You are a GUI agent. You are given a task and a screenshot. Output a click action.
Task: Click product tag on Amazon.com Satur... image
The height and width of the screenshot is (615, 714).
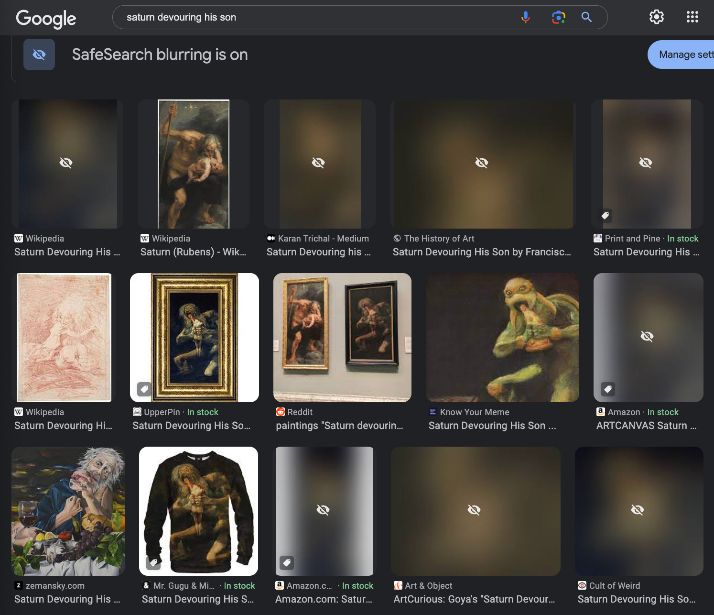click(287, 563)
